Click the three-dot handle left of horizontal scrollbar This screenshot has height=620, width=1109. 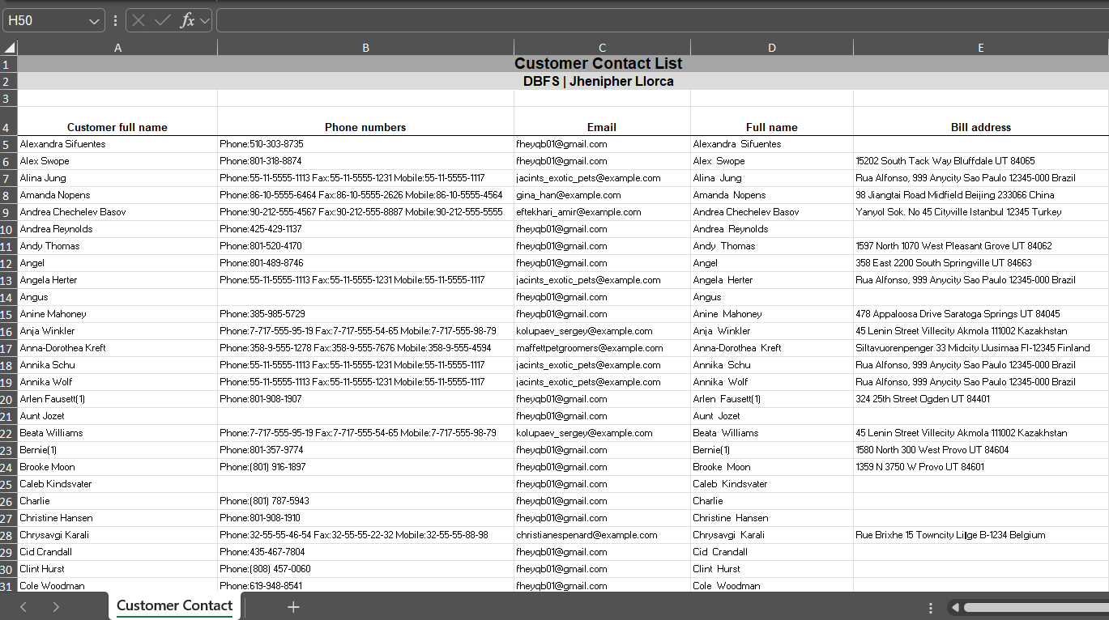931,607
